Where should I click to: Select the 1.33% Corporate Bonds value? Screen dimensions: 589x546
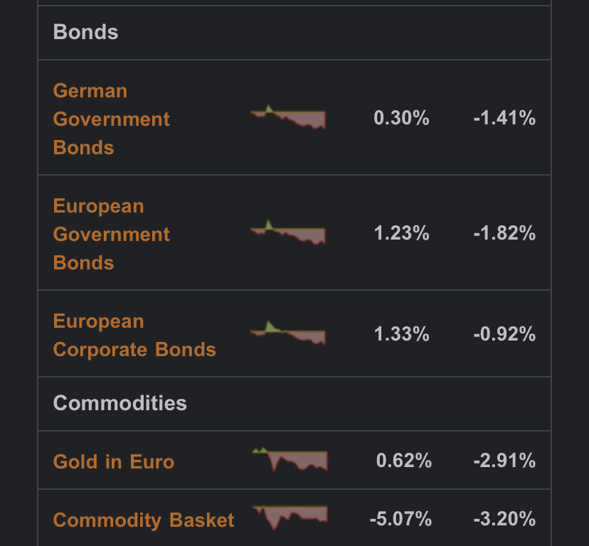[401, 334]
